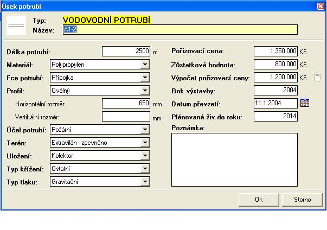This screenshot has height=230, width=327.
Task: Click the Gravitační value text
Action: tap(65, 182)
